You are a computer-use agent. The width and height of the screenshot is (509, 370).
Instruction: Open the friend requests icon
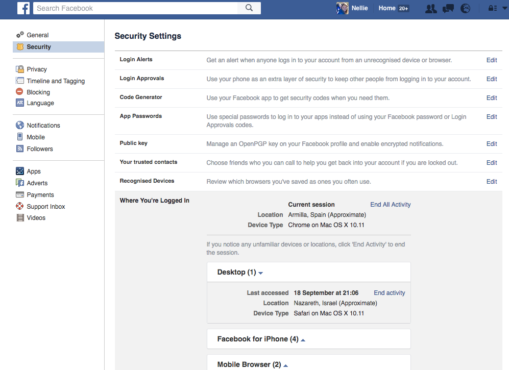pos(431,9)
